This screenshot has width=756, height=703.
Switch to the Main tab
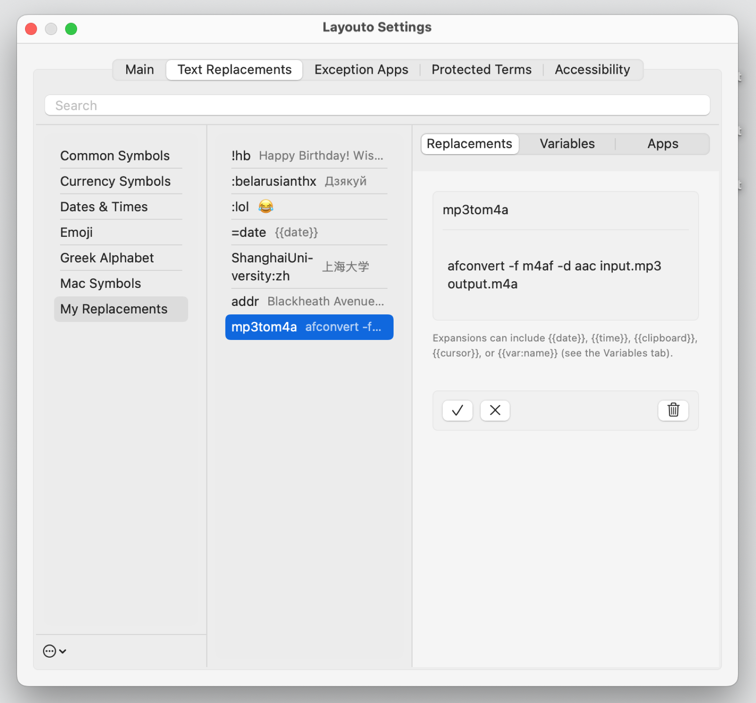point(139,69)
